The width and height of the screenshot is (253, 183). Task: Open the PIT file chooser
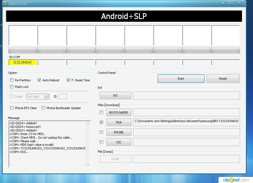(115, 96)
